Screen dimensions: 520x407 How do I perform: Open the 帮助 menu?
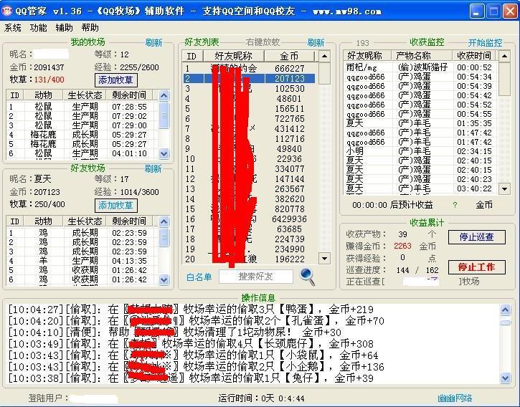[90, 28]
